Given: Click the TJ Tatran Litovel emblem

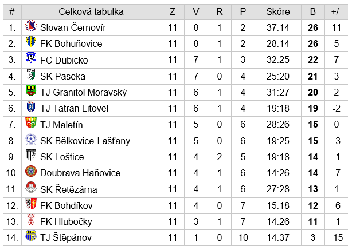Looking at the screenshot, I should click(x=31, y=106).
